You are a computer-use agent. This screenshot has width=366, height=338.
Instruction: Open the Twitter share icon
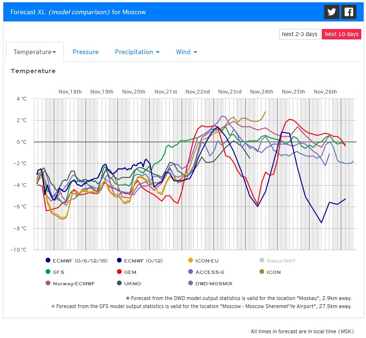point(332,12)
